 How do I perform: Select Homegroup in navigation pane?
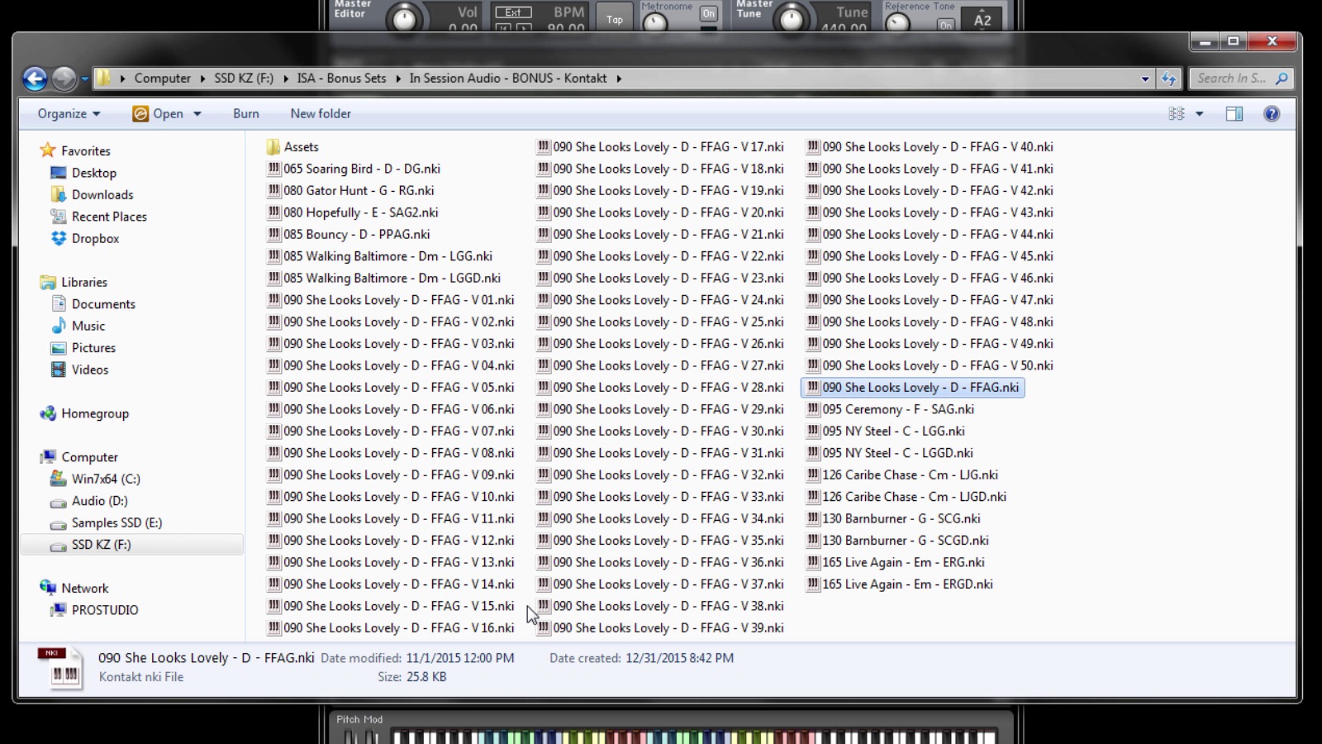pyautogui.click(x=95, y=413)
